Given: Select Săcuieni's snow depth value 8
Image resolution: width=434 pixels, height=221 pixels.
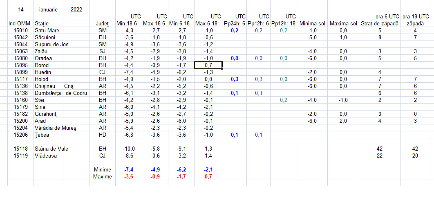Looking at the screenshot, I should coord(380,37).
